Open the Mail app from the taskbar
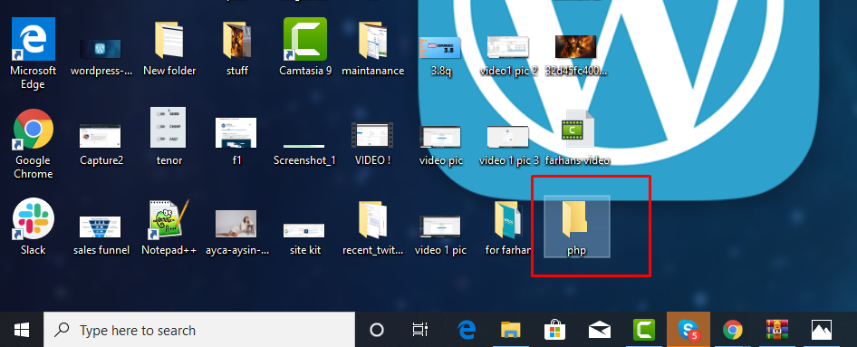 (x=600, y=330)
